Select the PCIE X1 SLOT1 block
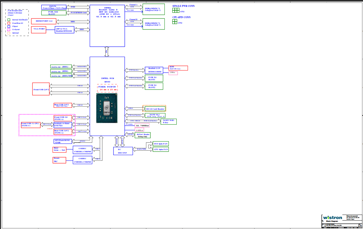 pyautogui.click(x=154, y=78)
